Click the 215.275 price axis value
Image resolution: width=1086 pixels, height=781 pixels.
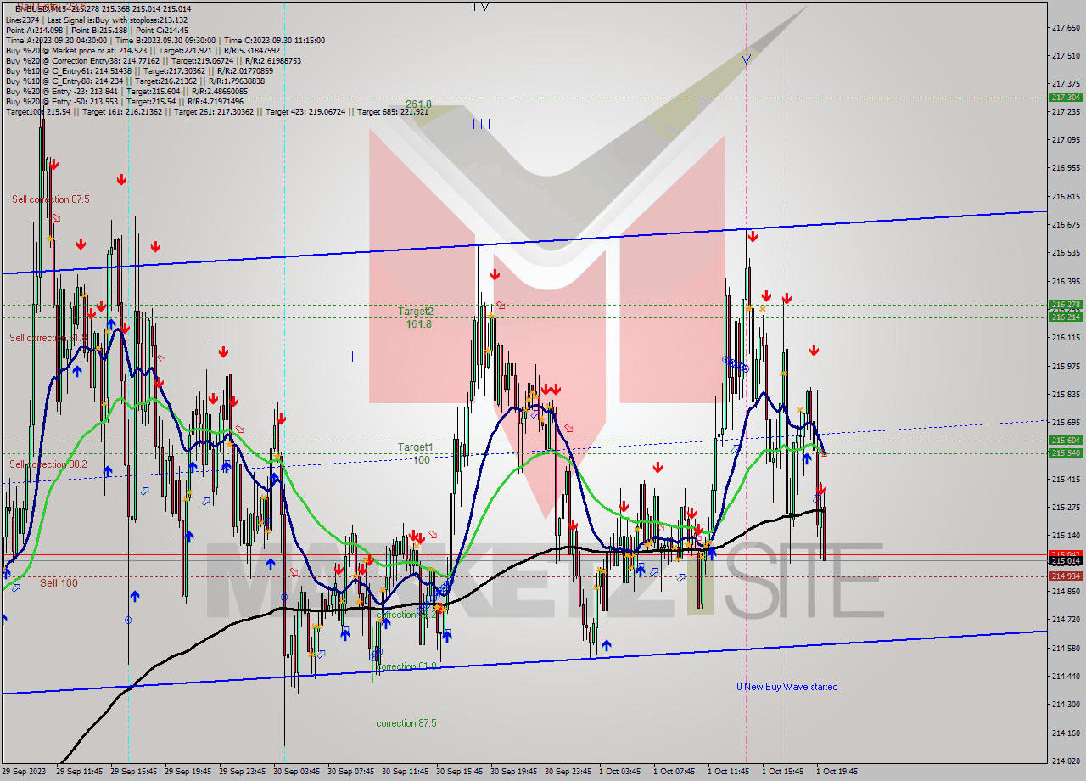[1066, 507]
